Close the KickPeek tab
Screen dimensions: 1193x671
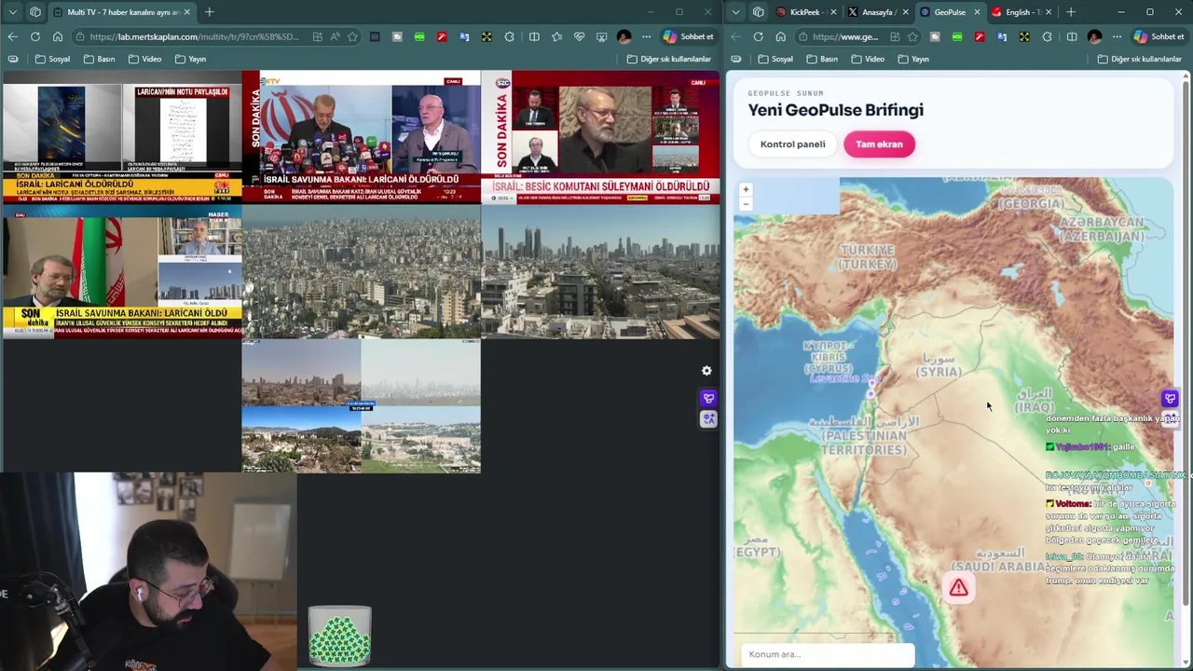(833, 12)
